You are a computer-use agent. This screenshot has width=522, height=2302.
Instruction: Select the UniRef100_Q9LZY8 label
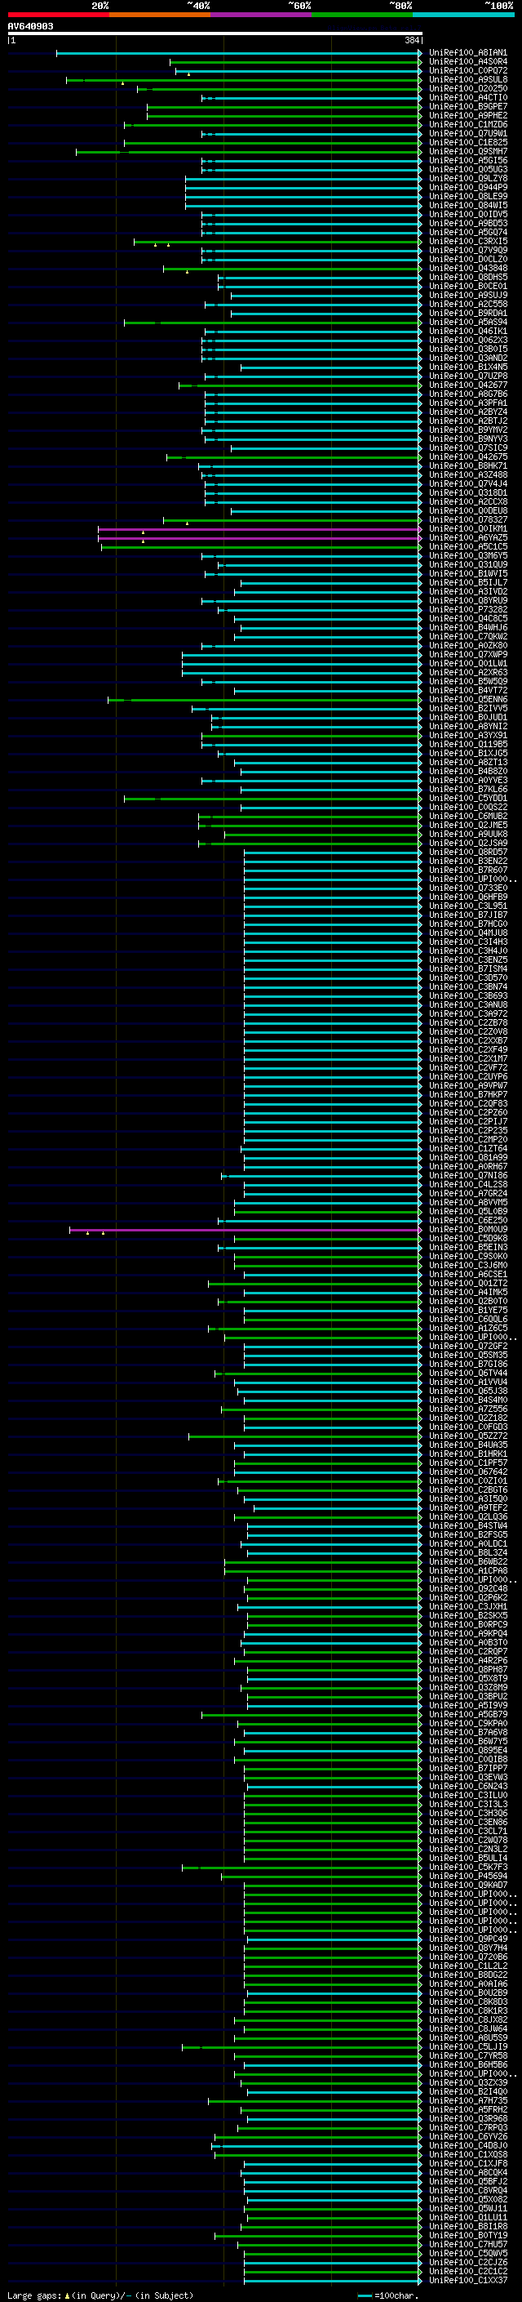tap(467, 179)
